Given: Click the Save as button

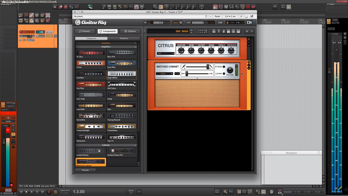Looking at the screenshot, I should point(185,31).
